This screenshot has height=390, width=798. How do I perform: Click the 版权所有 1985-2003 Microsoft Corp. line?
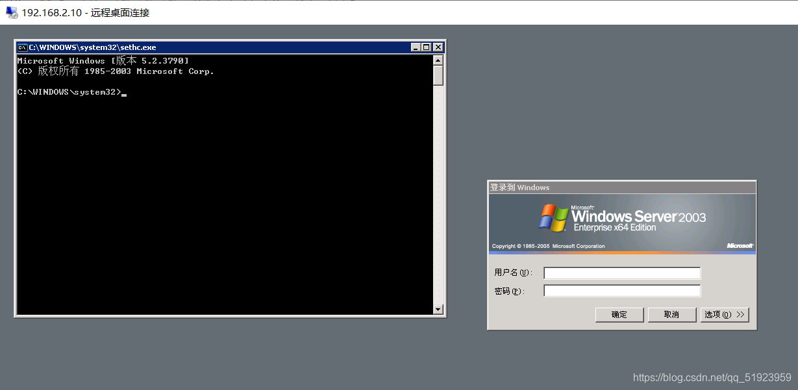coord(116,71)
